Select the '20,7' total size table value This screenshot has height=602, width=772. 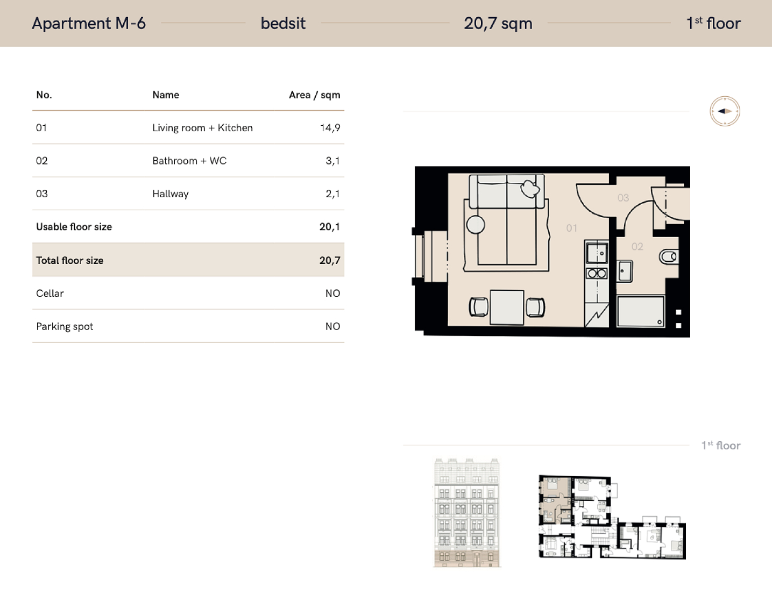pos(330,260)
